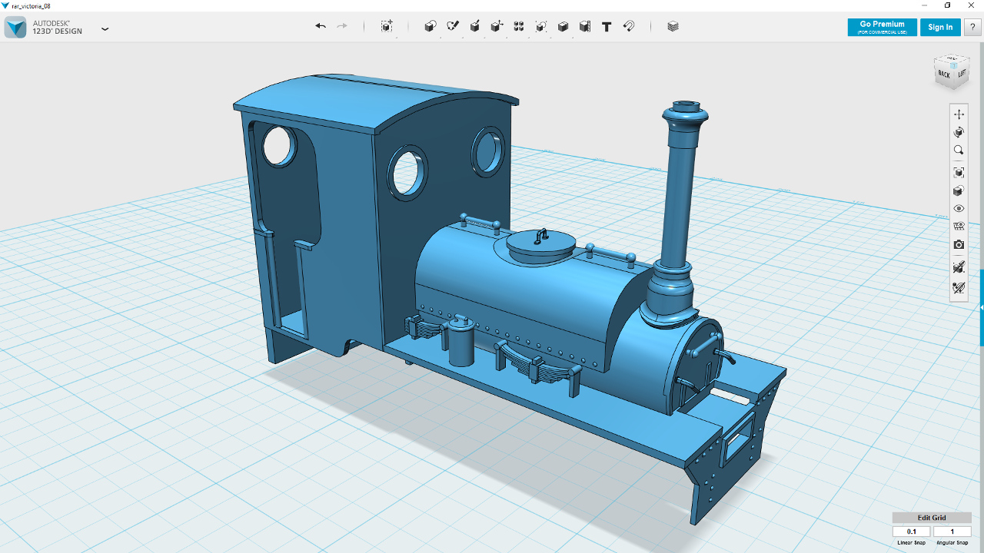Open the Sketch tool menu
Image resolution: width=984 pixels, height=553 pixels.
[453, 26]
